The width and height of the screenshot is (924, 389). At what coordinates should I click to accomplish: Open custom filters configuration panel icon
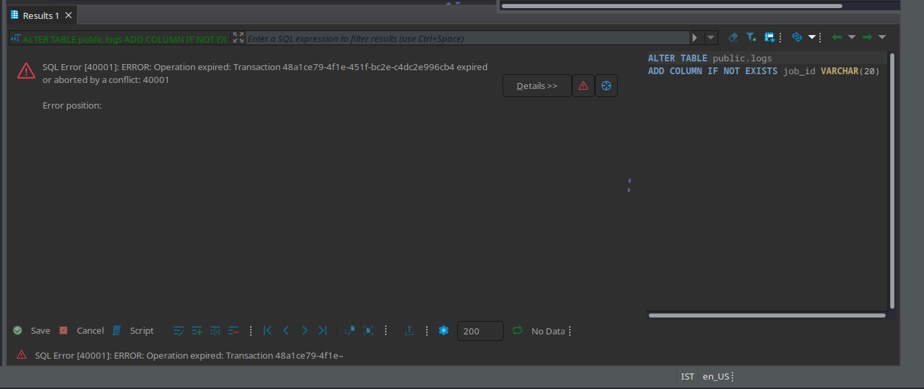tap(770, 38)
